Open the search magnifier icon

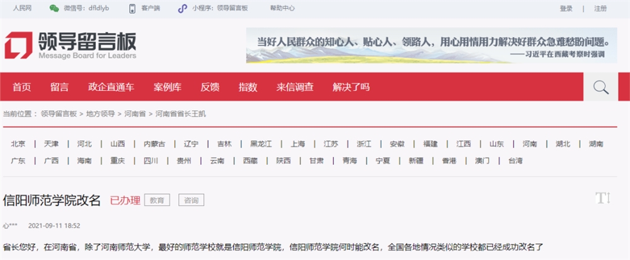click(600, 87)
